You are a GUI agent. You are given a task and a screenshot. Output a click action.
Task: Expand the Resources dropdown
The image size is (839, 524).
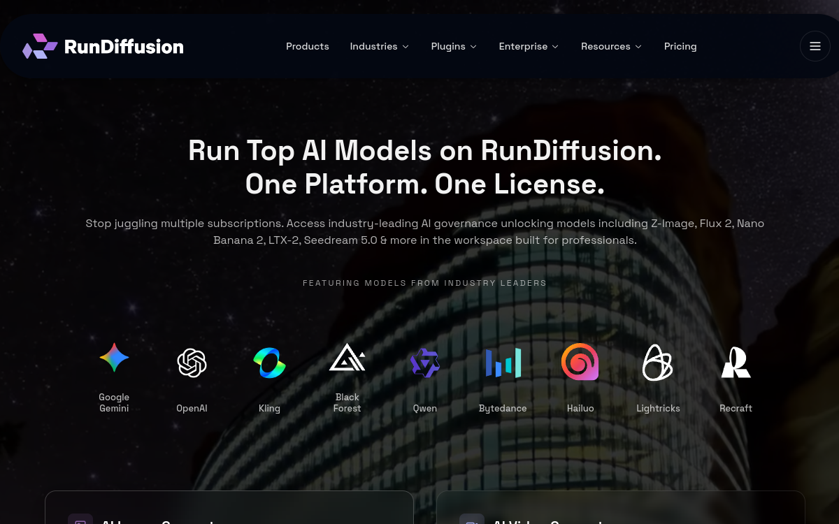(611, 46)
